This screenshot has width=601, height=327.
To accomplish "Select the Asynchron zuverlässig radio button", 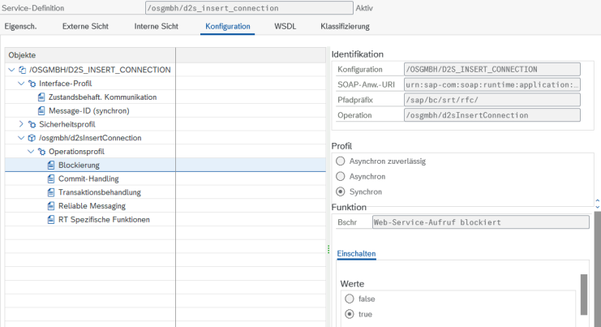I will click(x=341, y=161).
